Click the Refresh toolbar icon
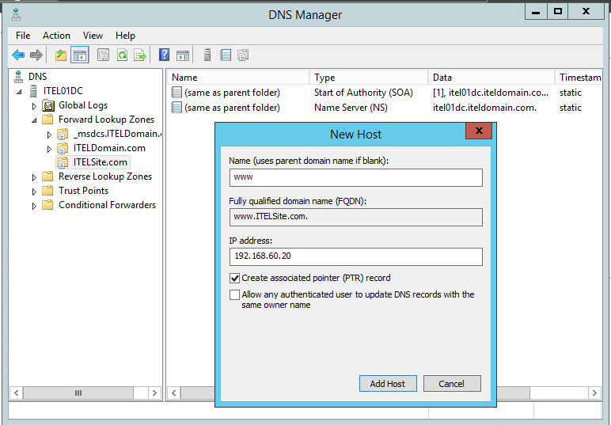The width and height of the screenshot is (611, 425). (x=123, y=55)
